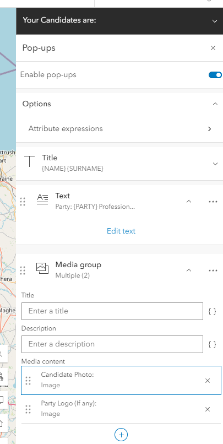Viewport: 223px width, 444px height.
Task: Insert field braces for Description input
Action: [212, 344]
